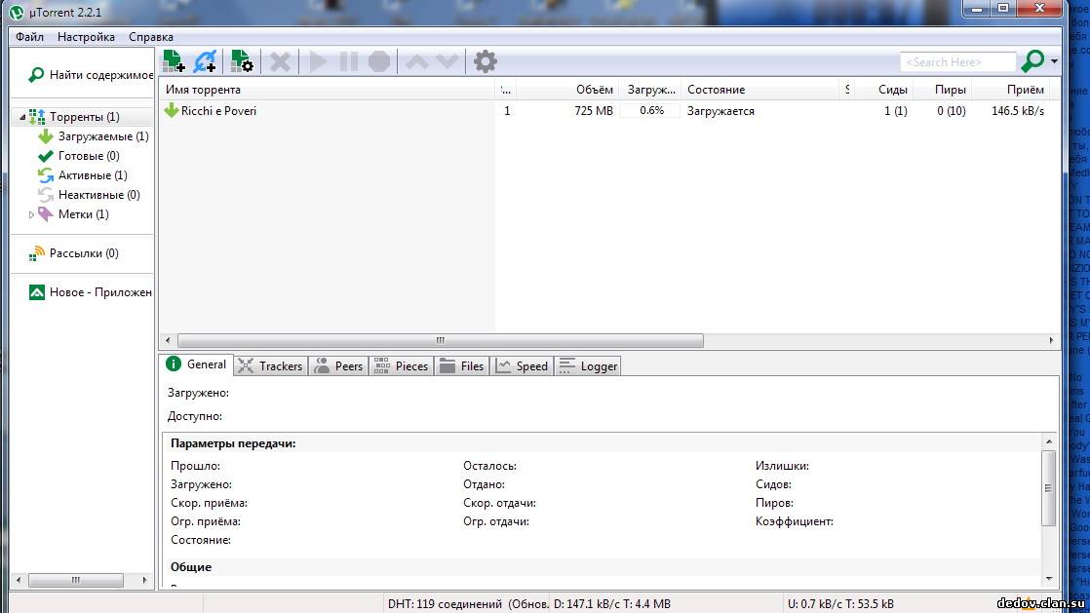Collapse the Торренты tree node

[x=22, y=117]
